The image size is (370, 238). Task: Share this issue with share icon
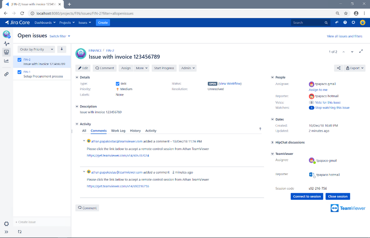click(x=339, y=68)
